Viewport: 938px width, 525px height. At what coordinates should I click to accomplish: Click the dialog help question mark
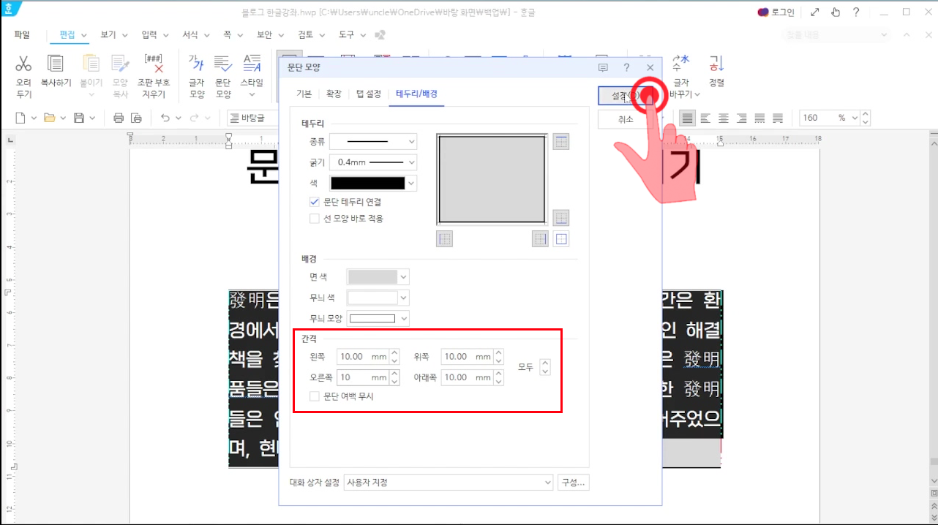coord(626,67)
